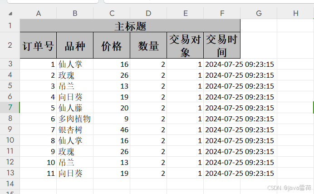The image size is (314, 194).
Task: Select the 银杏树 cell
Action: 75,129
